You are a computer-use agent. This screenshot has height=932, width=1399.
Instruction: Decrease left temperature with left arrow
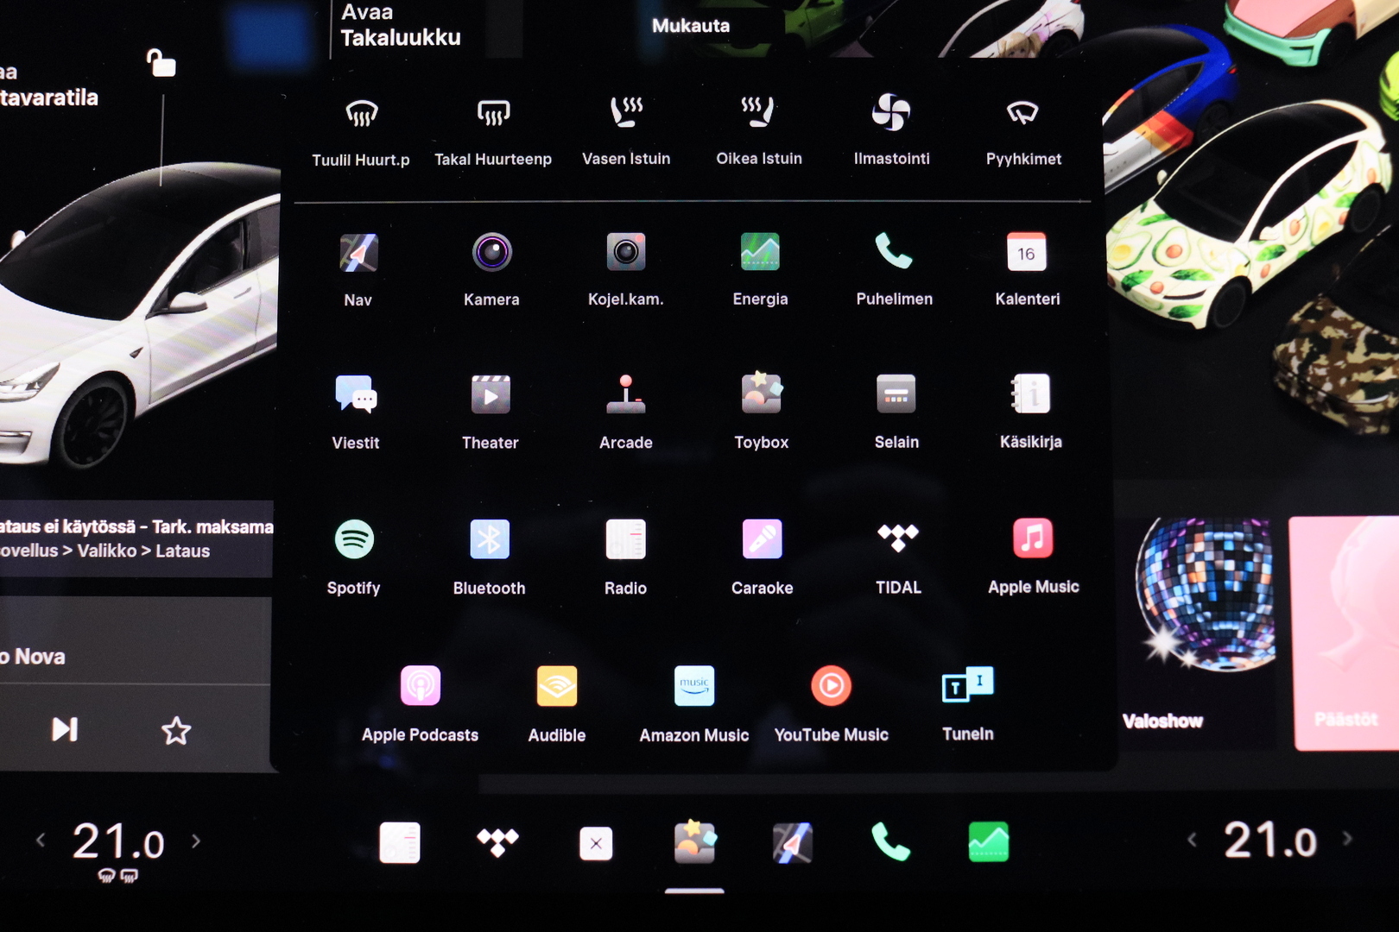(x=41, y=840)
